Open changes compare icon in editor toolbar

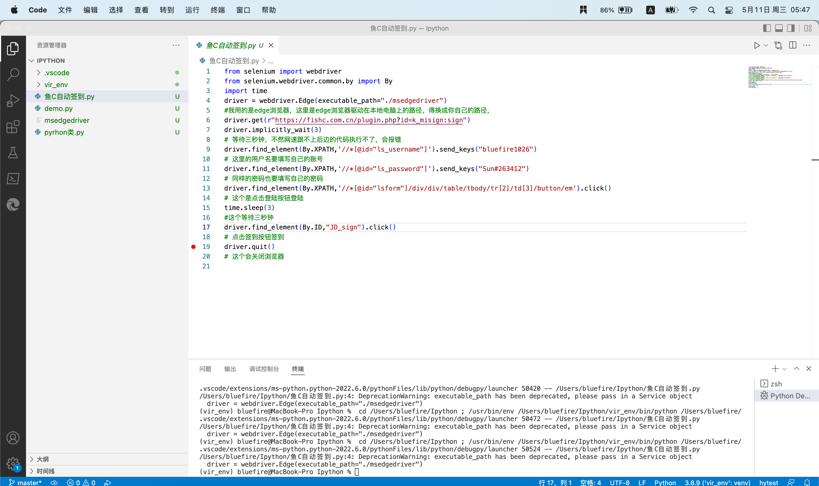[778, 45]
